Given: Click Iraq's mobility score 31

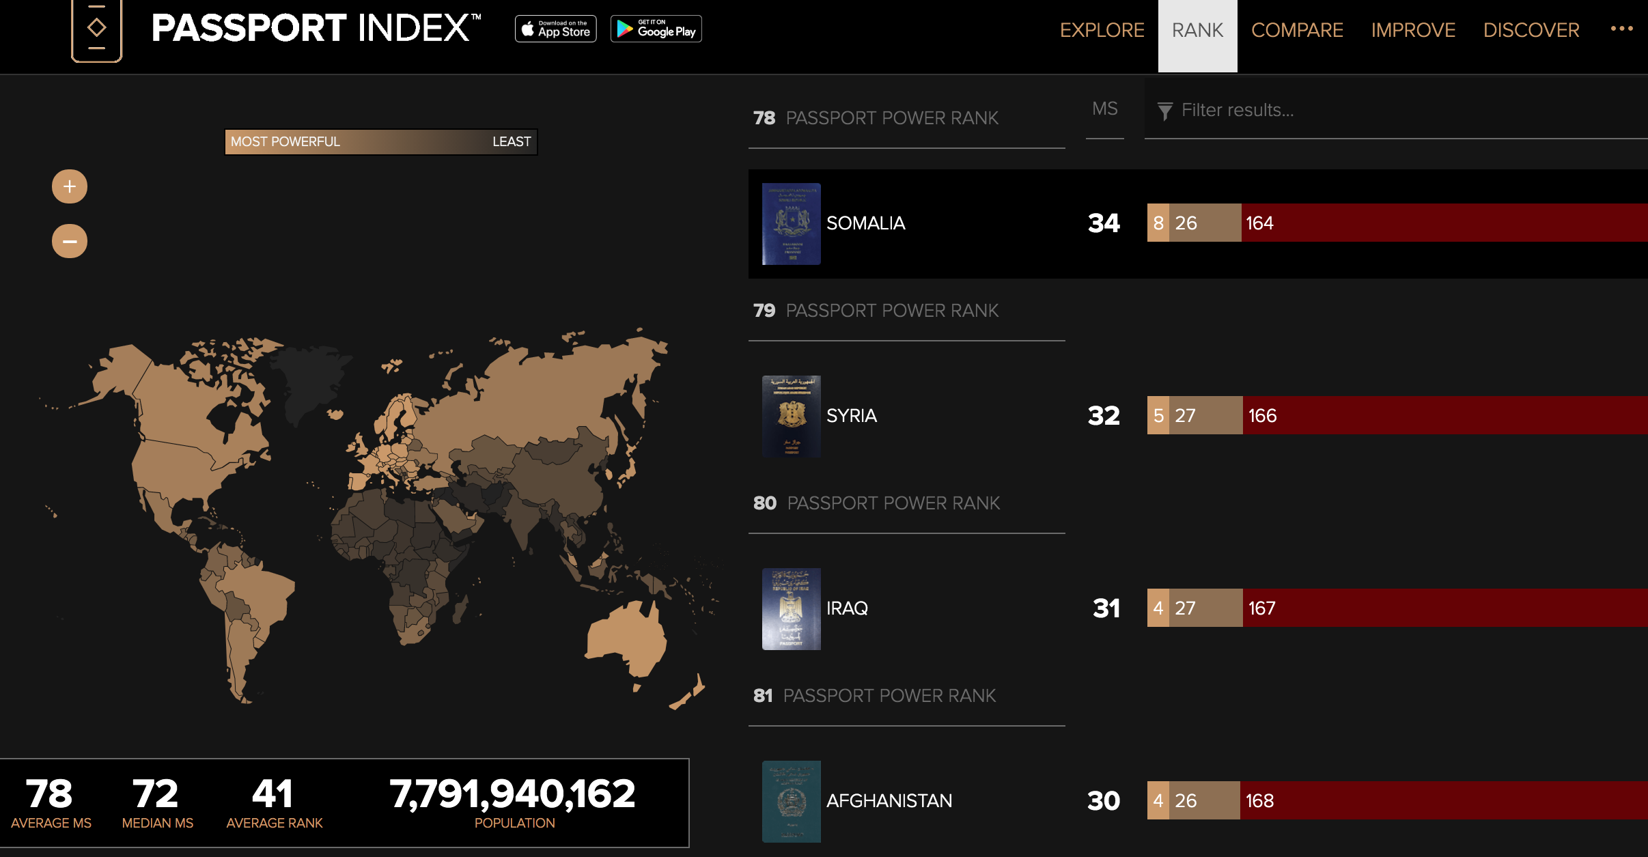Looking at the screenshot, I should click(1106, 608).
